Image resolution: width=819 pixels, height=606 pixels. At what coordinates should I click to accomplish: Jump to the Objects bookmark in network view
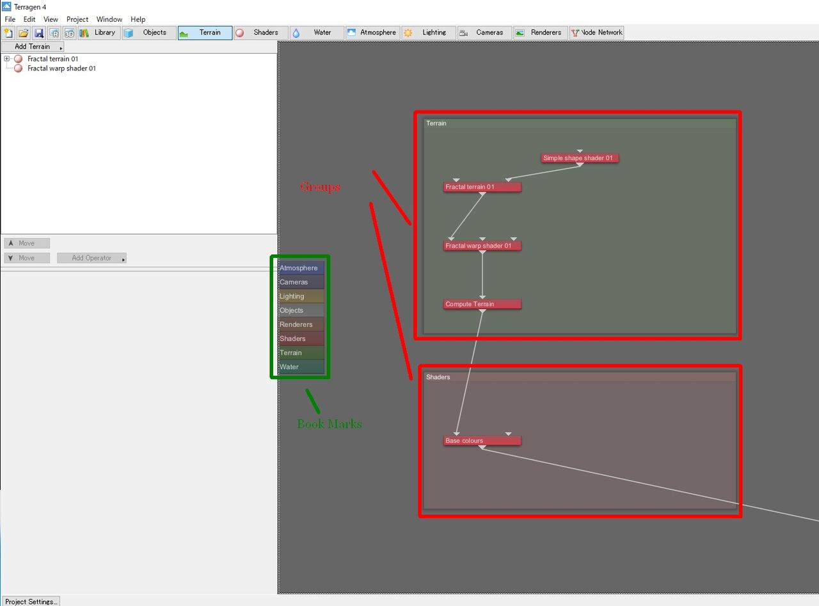point(301,310)
